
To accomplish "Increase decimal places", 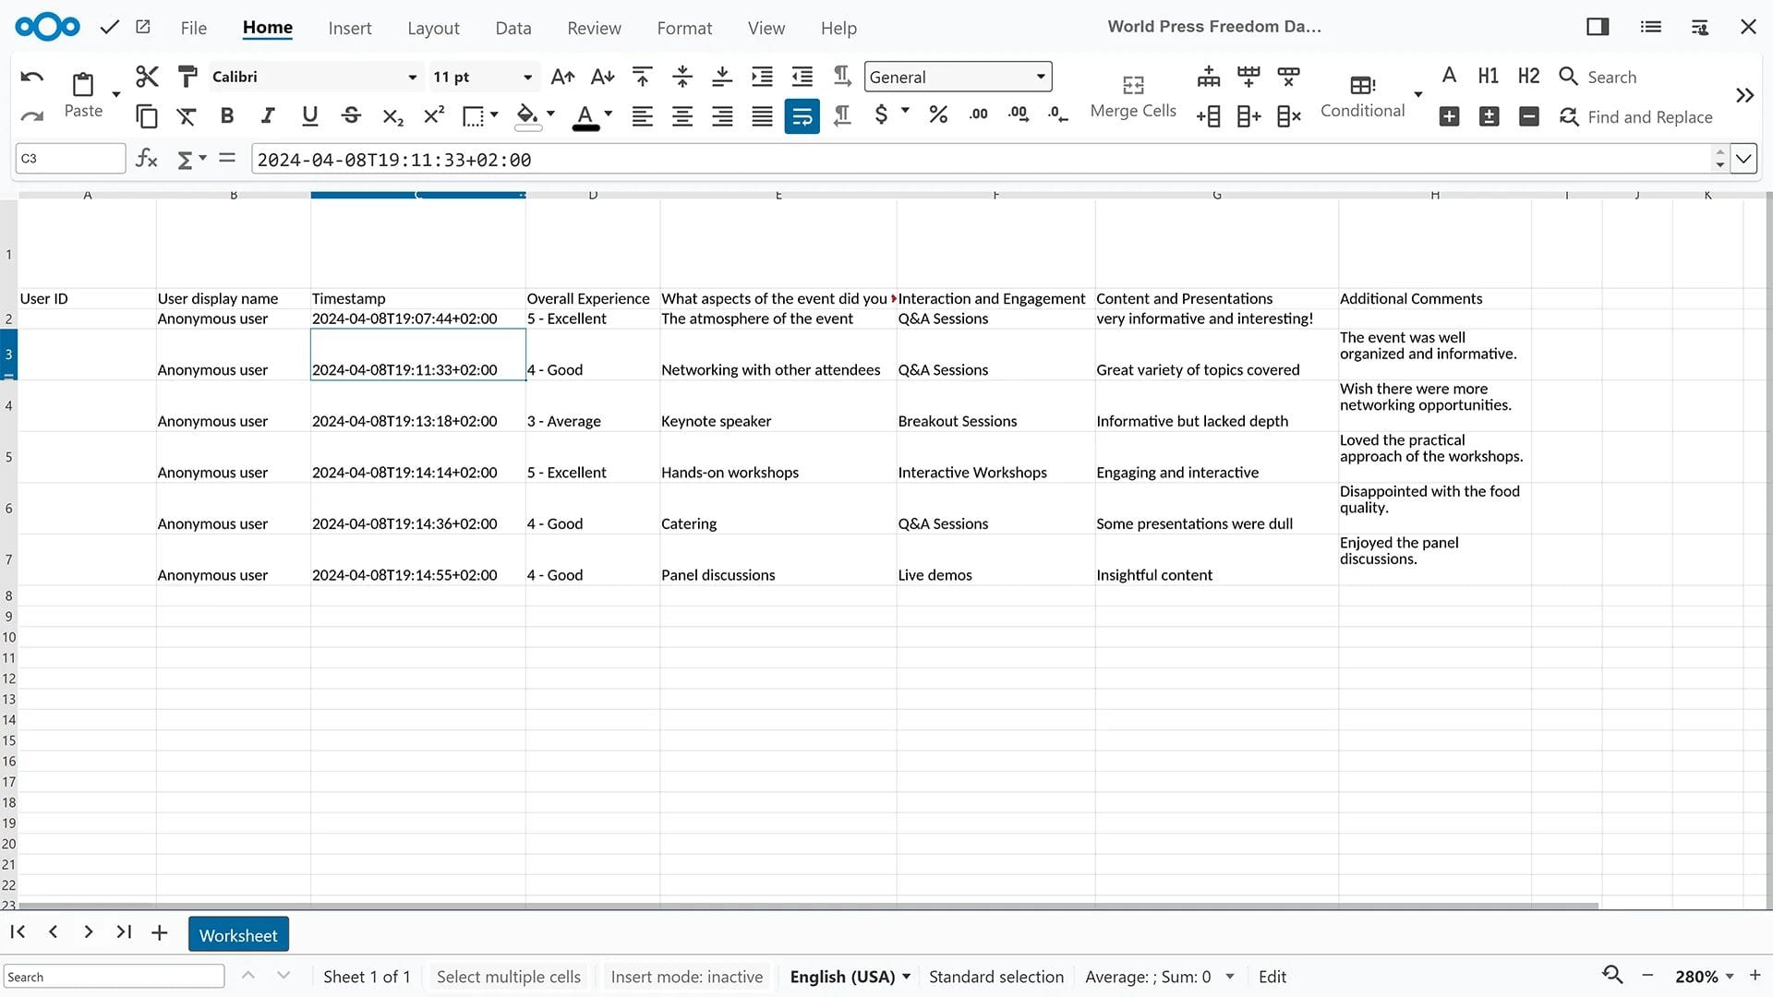I will (x=1019, y=114).
